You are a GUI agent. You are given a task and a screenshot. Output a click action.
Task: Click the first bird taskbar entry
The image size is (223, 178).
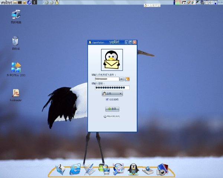[x=46, y=3]
